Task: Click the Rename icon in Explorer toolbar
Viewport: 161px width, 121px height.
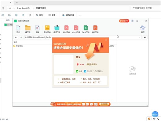Action: click(16, 15)
